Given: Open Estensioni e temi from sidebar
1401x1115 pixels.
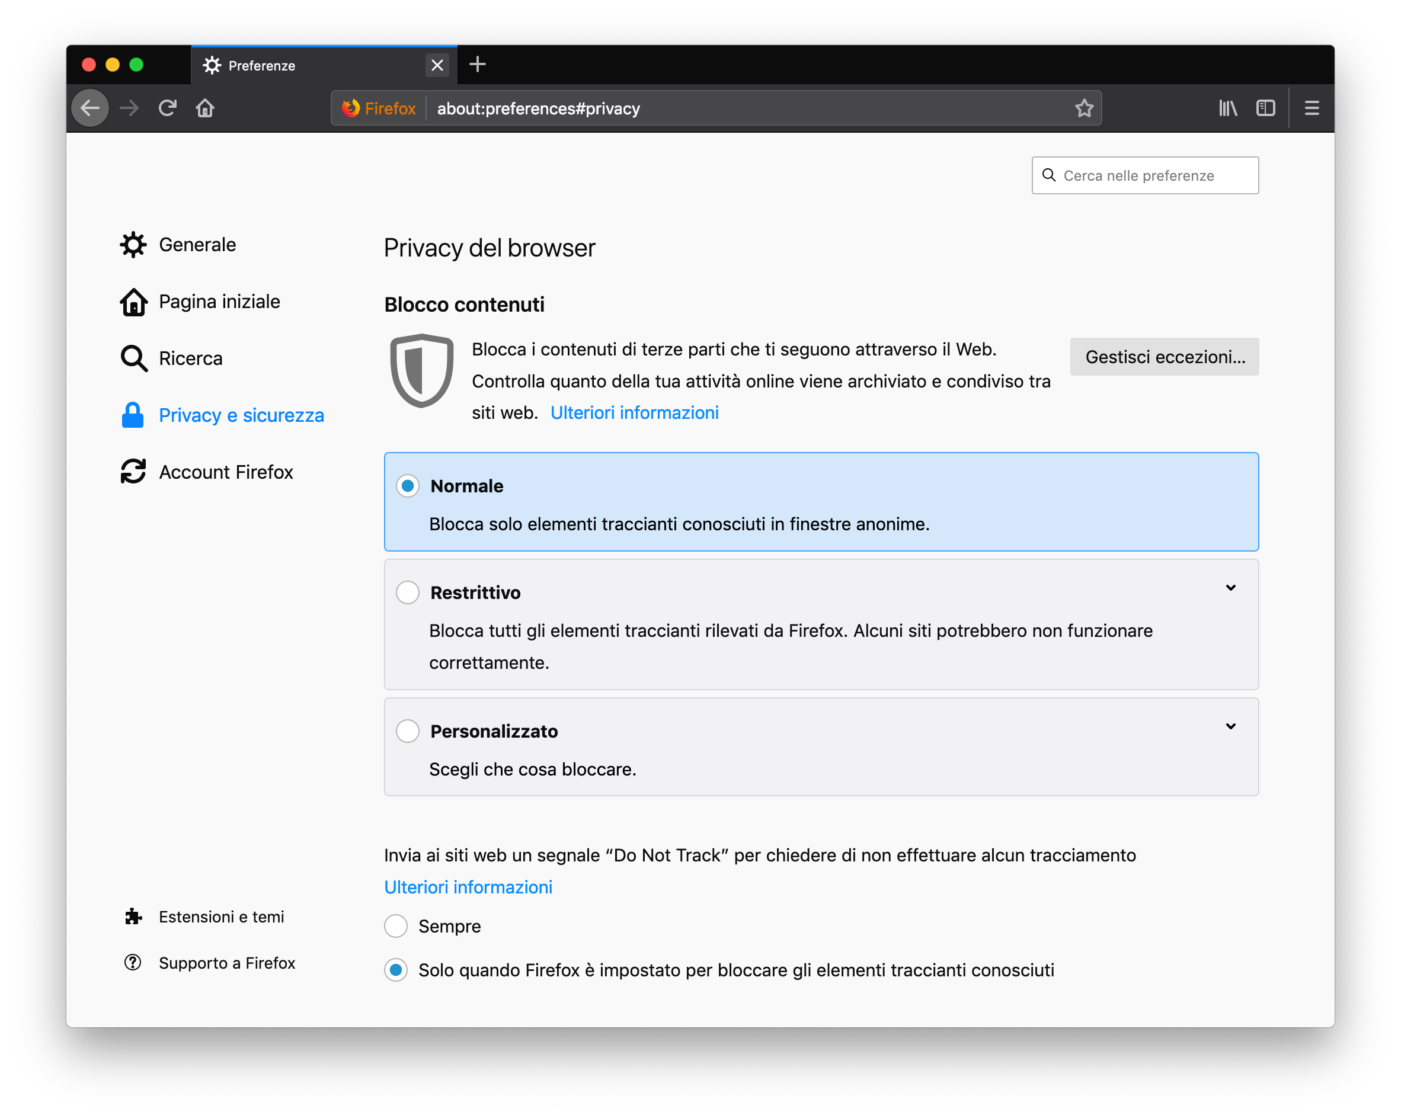Looking at the screenshot, I should 221,916.
